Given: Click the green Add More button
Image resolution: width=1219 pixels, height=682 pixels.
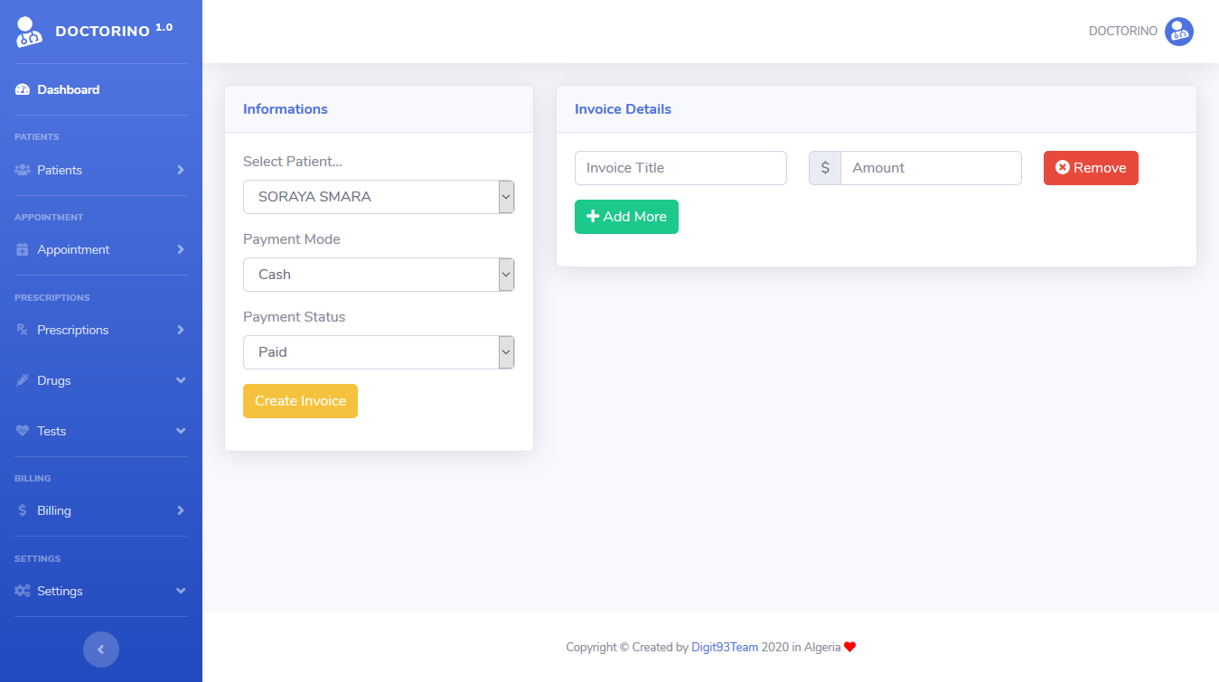Looking at the screenshot, I should [626, 217].
